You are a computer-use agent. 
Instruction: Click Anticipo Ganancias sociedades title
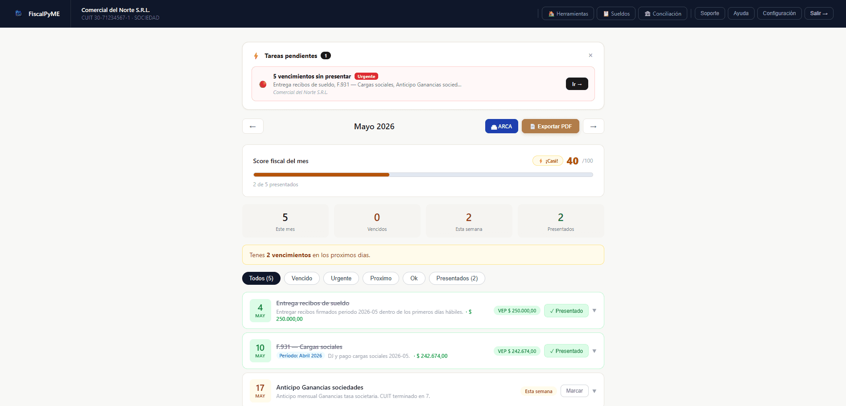(320, 387)
